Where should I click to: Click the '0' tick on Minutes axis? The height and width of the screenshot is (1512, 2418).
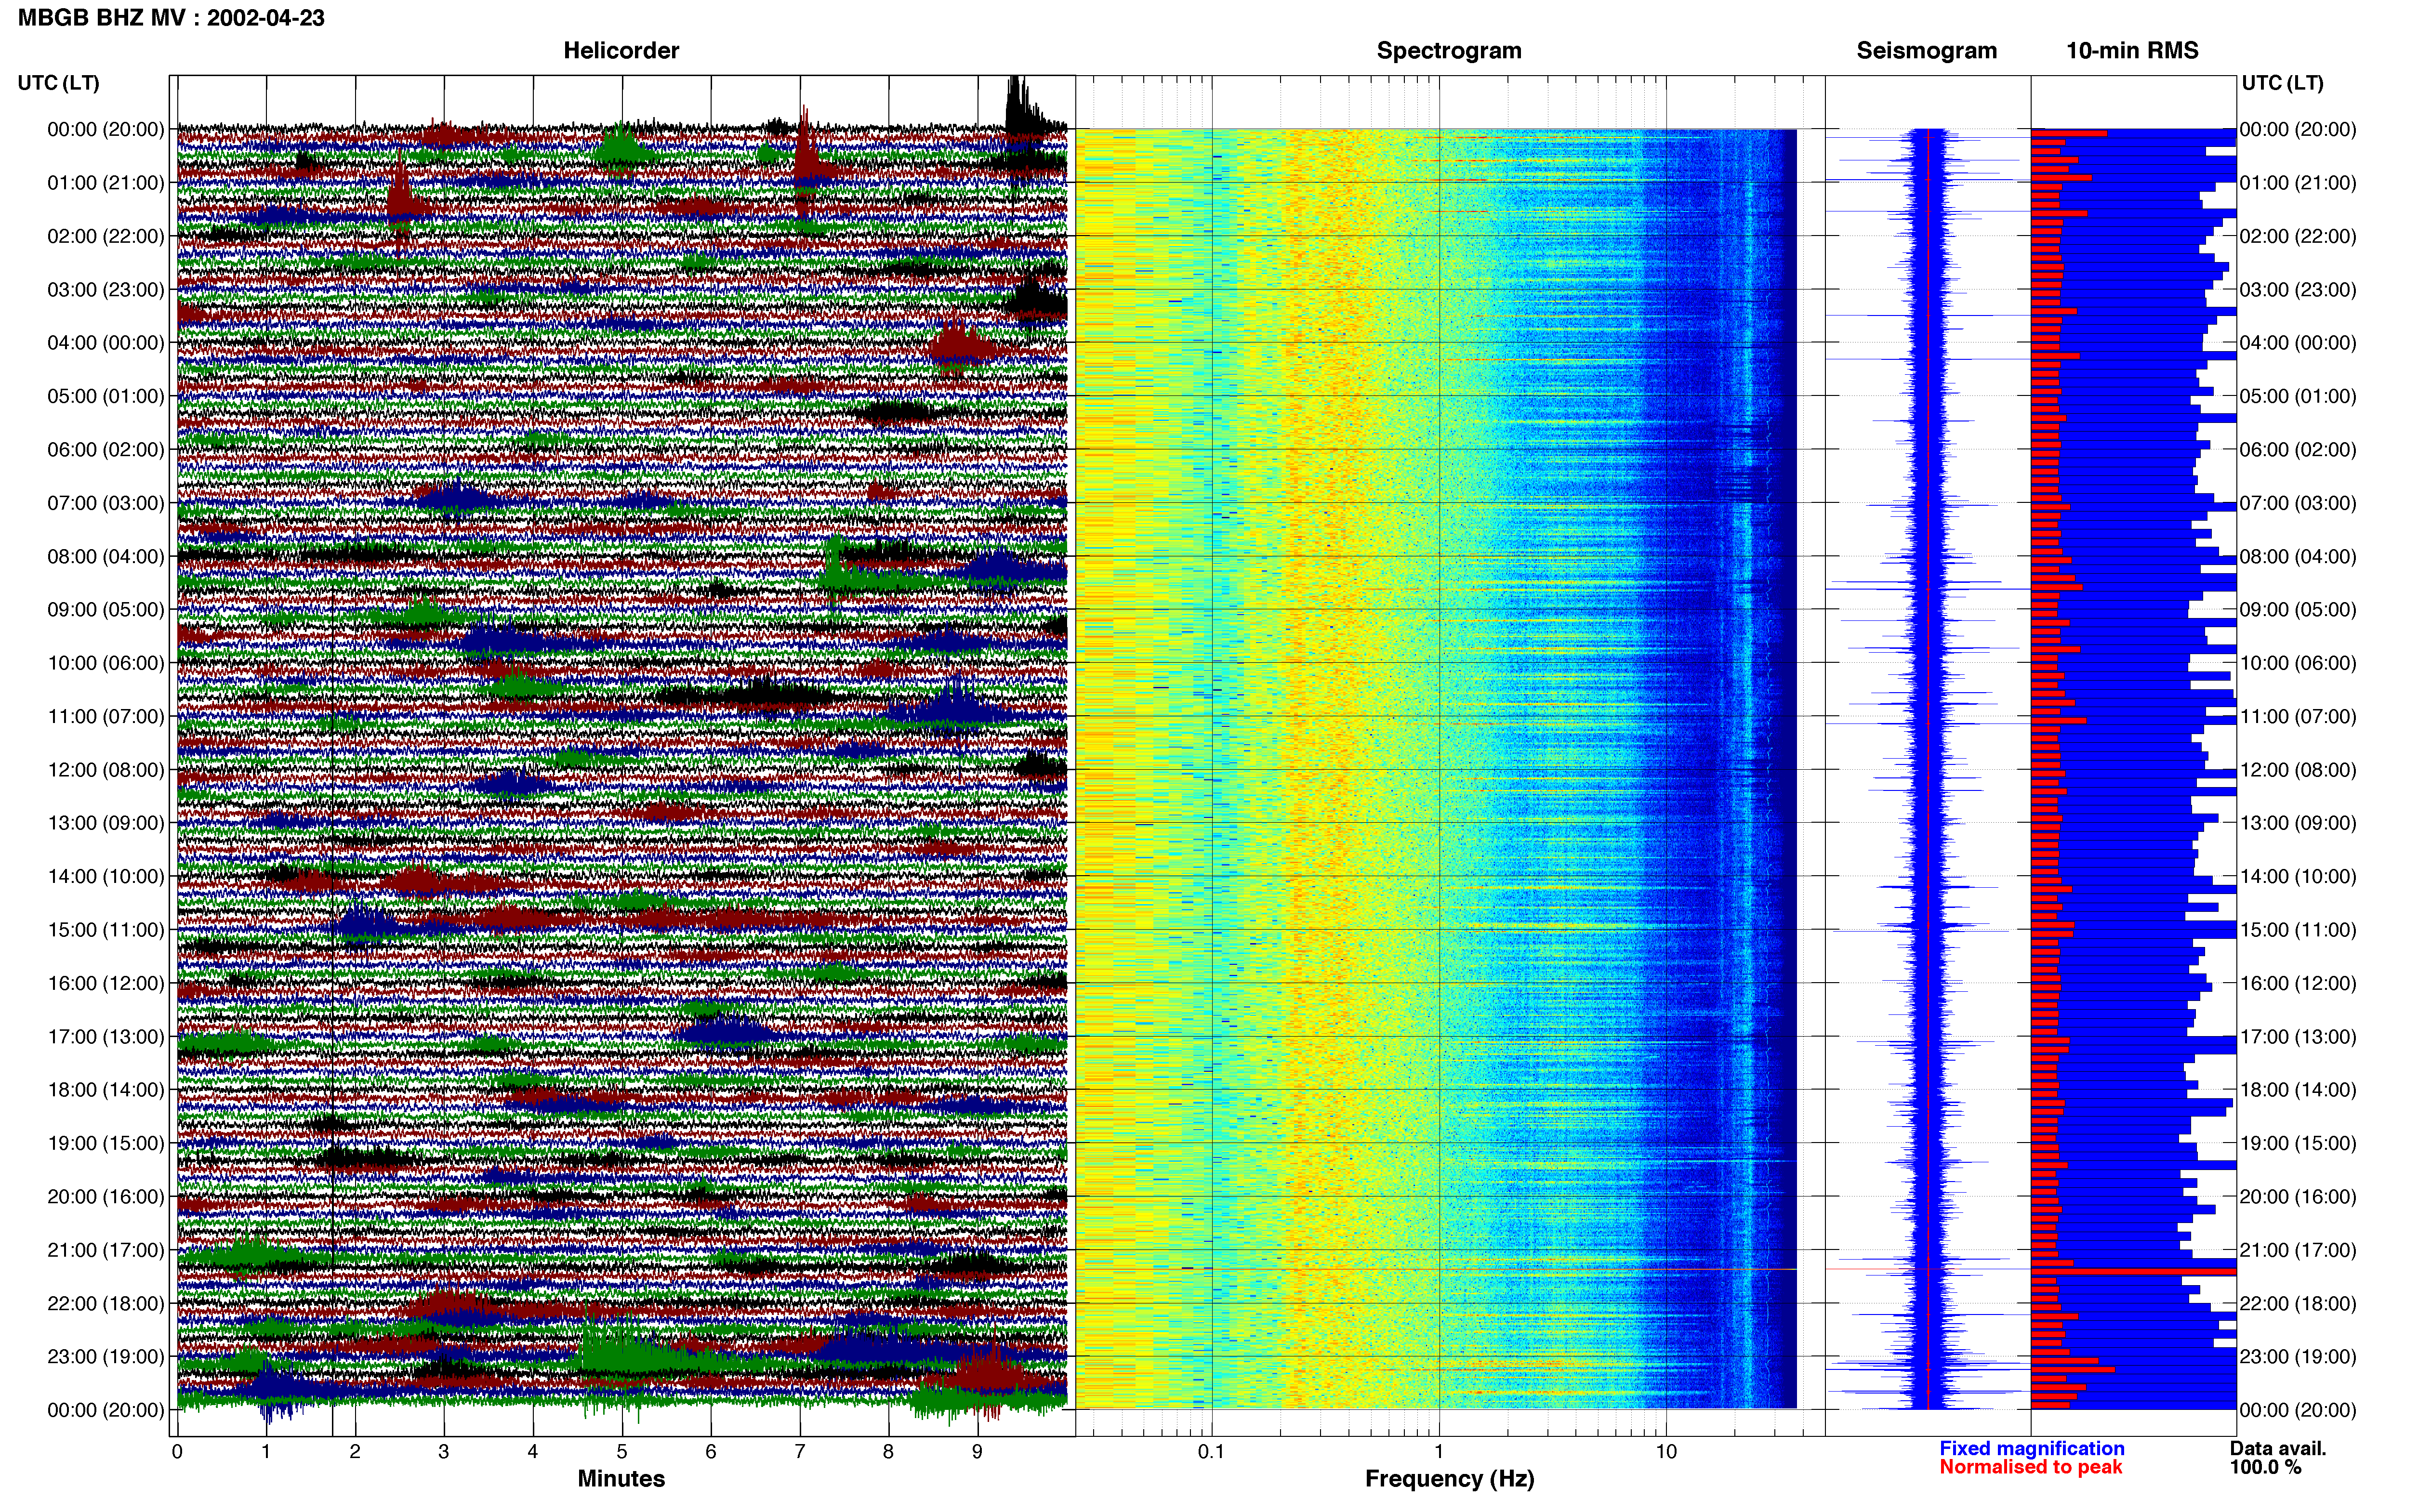click(177, 1452)
